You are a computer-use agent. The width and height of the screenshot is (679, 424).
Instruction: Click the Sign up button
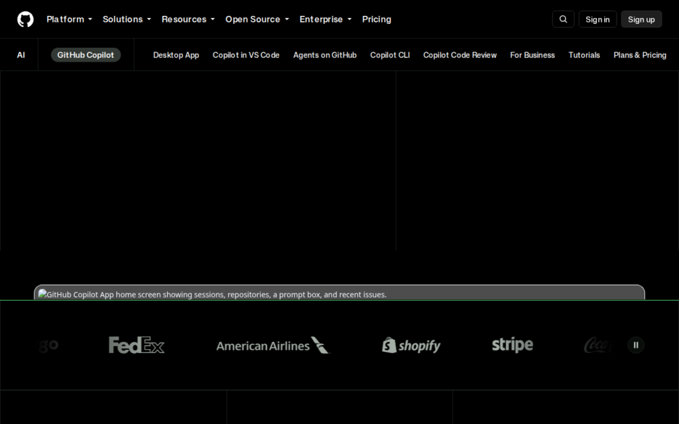coord(641,19)
